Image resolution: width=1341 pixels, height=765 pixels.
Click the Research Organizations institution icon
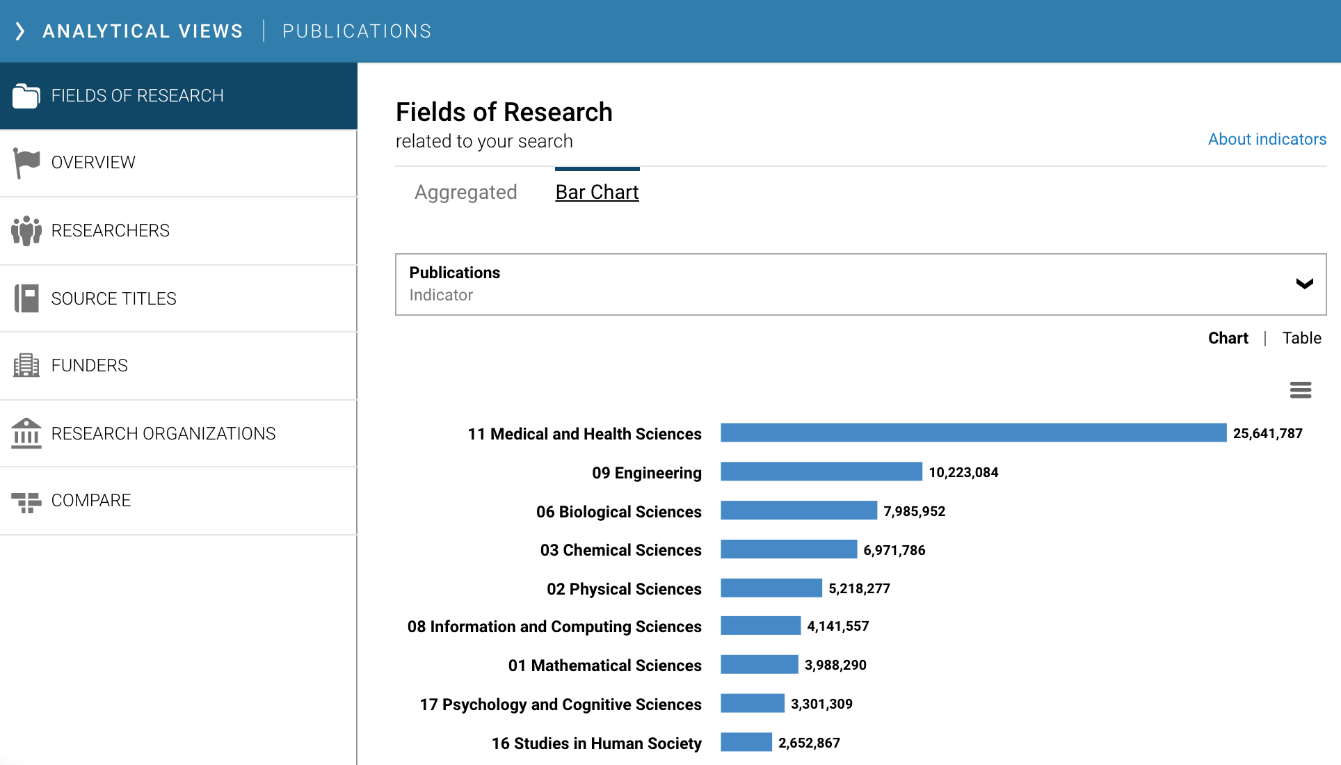pyautogui.click(x=26, y=433)
